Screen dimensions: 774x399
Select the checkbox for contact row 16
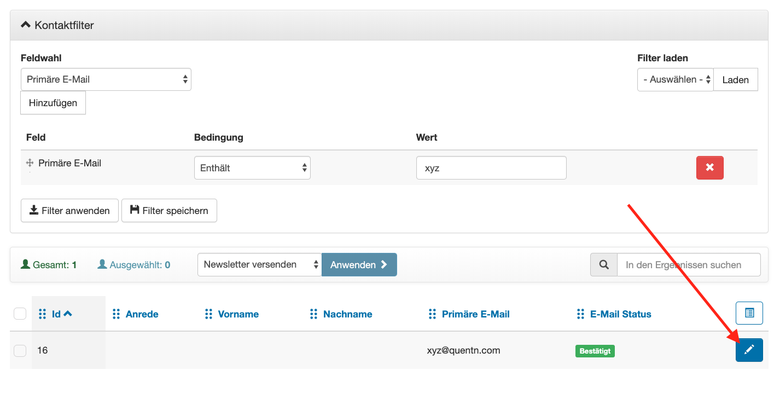[x=20, y=350]
